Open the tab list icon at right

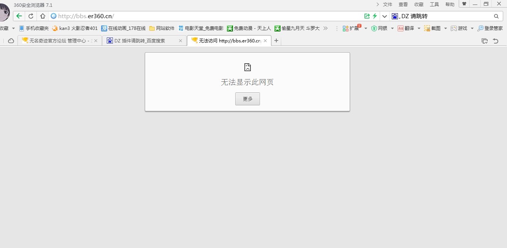(x=485, y=41)
